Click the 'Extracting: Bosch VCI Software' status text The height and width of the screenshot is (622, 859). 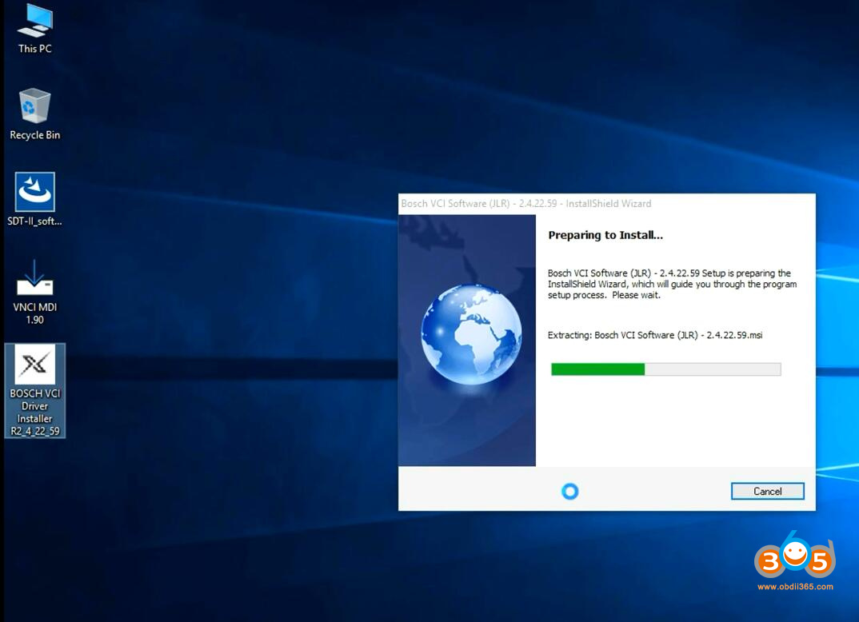654,335
